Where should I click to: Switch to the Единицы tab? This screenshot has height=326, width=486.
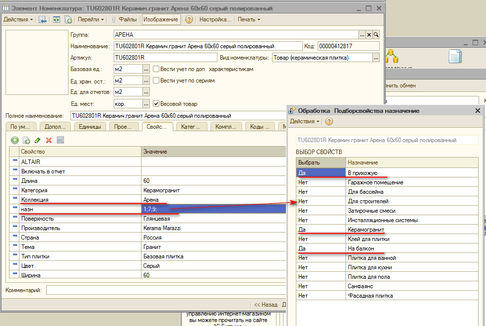(x=90, y=127)
